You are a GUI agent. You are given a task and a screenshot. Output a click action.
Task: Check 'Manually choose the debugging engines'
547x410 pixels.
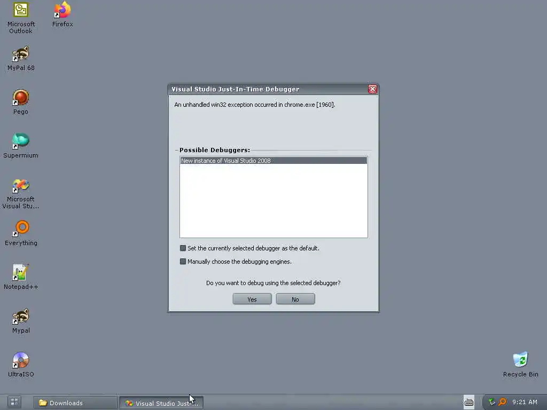[x=183, y=262]
